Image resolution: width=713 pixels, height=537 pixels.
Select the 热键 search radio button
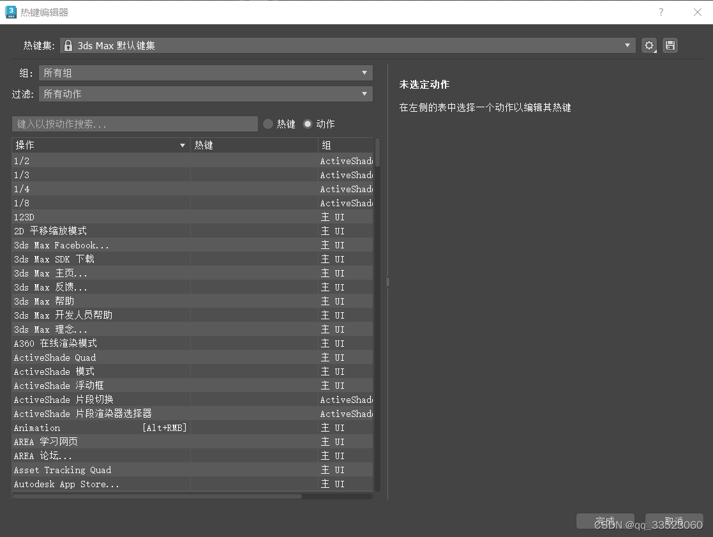(x=268, y=124)
